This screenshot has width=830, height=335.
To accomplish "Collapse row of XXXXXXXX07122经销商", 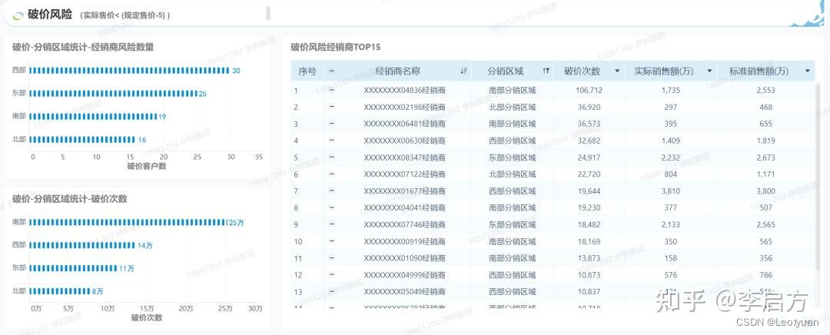I will 332,174.
